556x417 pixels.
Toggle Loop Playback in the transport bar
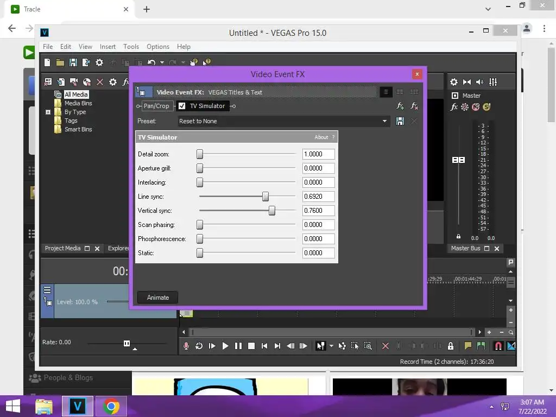pyautogui.click(x=199, y=346)
